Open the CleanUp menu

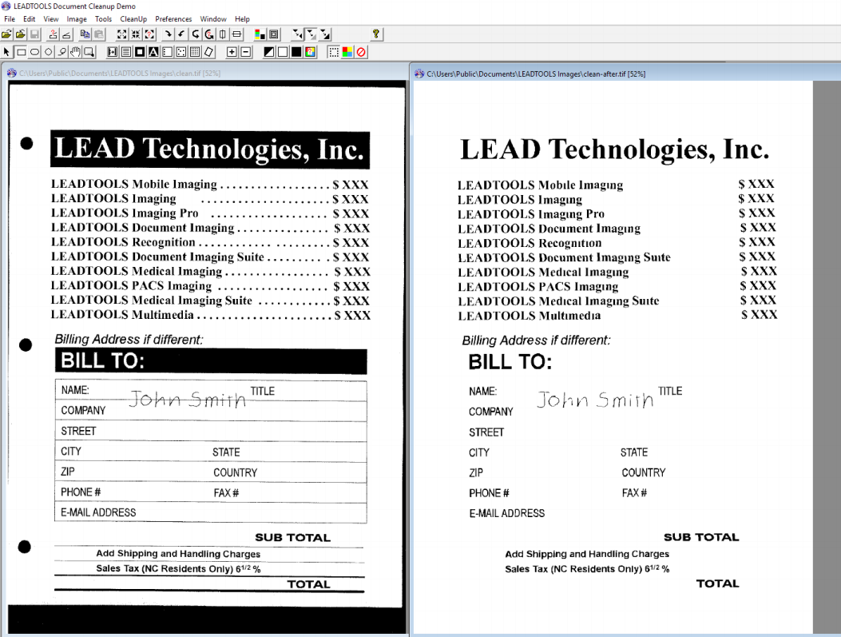click(133, 19)
